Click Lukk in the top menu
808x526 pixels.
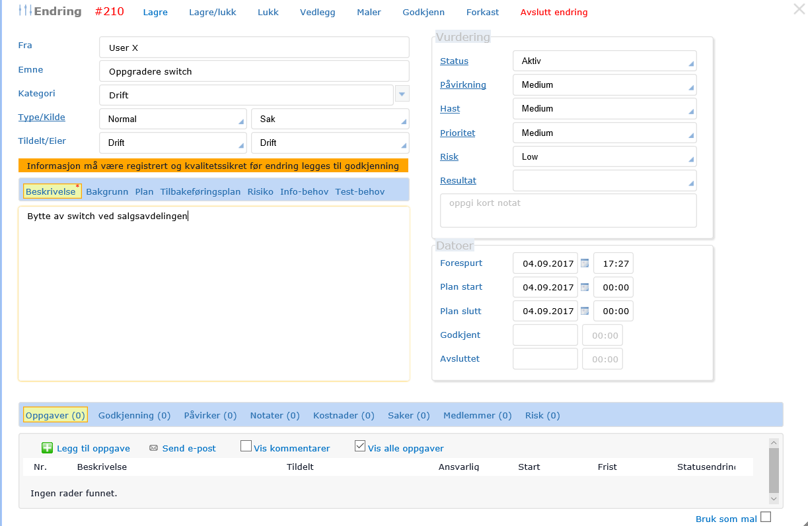[268, 12]
